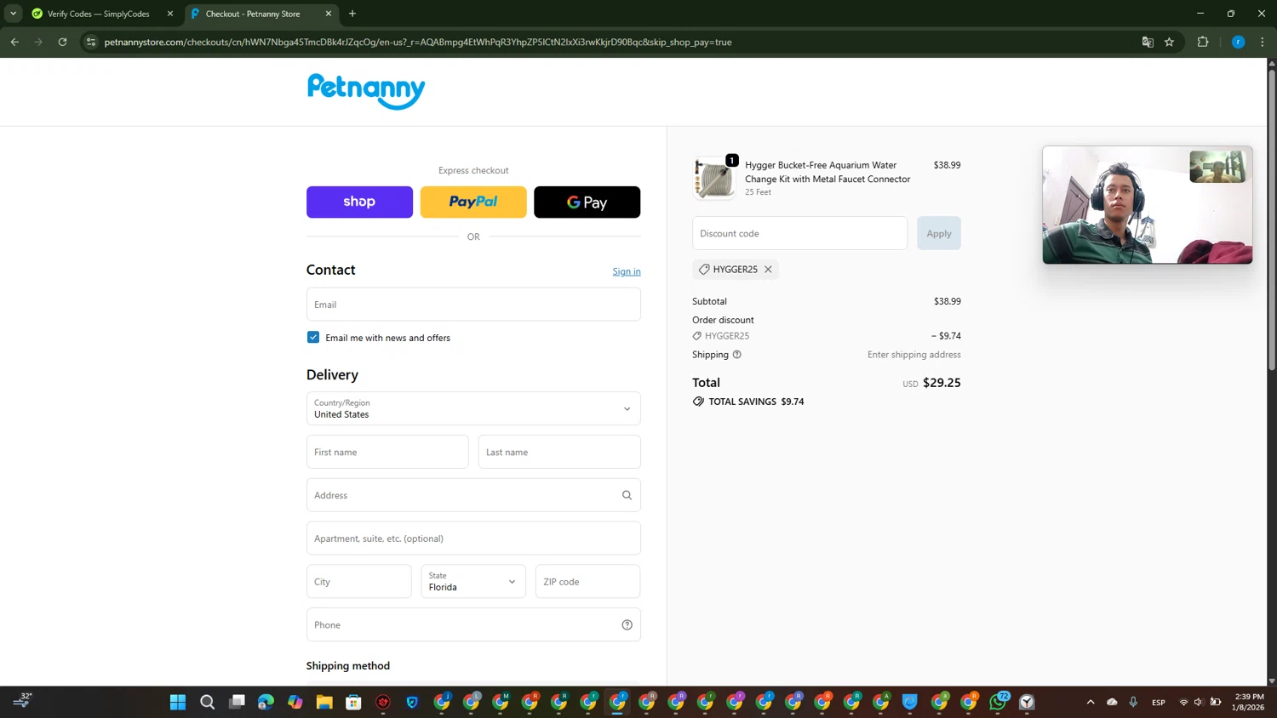Click into the Address field
Viewport: 1277px width, 718px height.
click(x=473, y=495)
